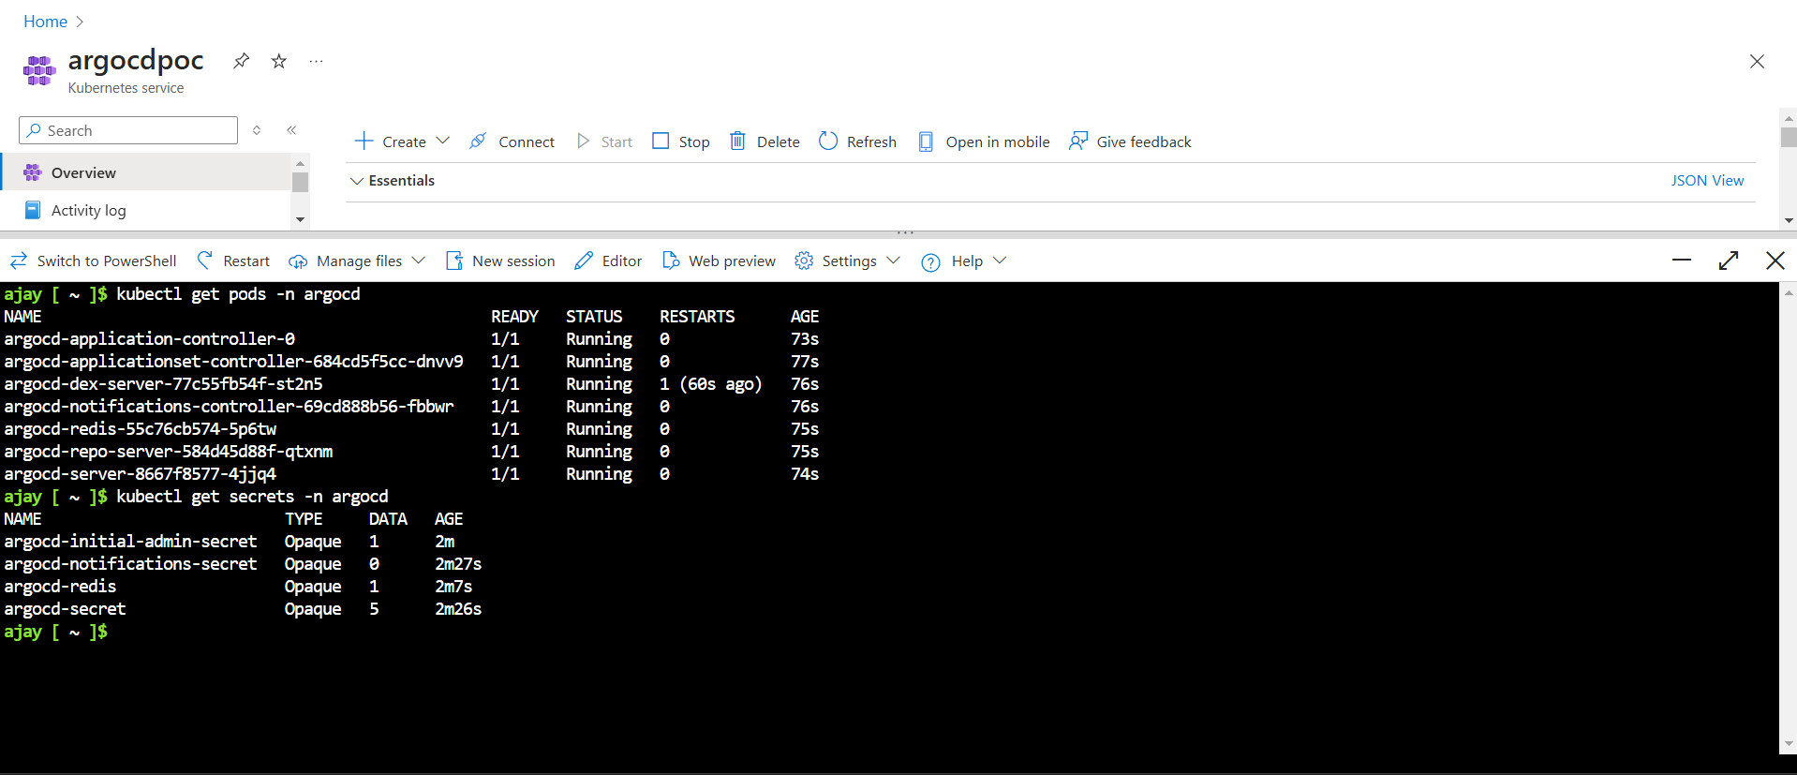The image size is (1797, 775).
Task: Open the more options ellipsis by the title
Action: point(316,61)
